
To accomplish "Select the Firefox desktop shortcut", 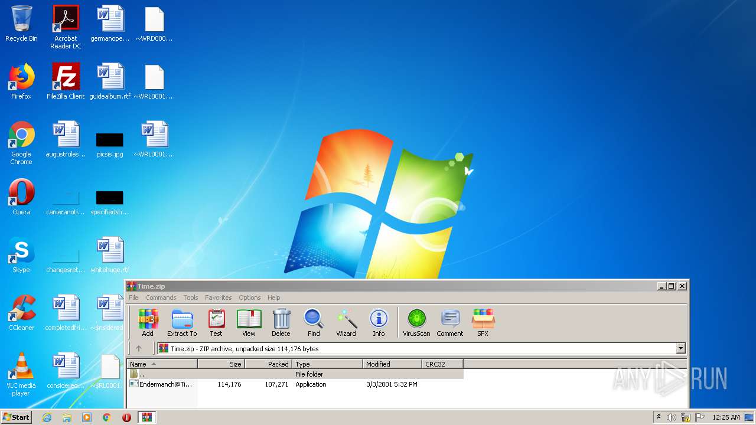I will (x=21, y=81).
